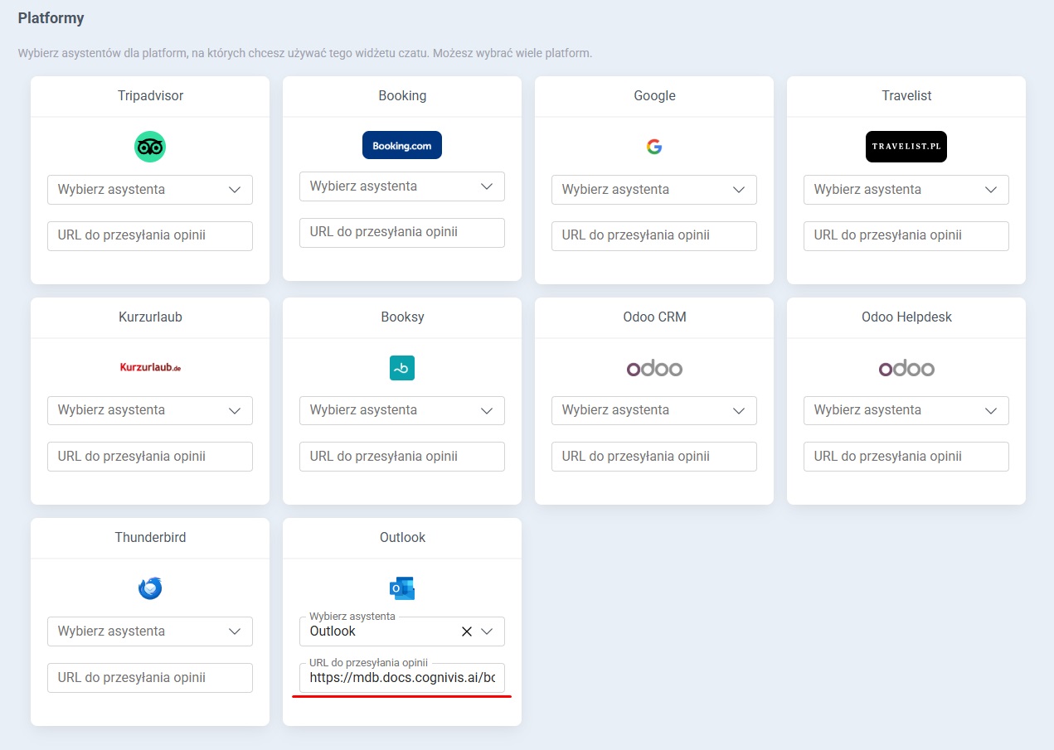The height and width of the screenshot is (750, 1054).
Task: Click the Tripadvisor owl logo icon
Action: point(150,147)
